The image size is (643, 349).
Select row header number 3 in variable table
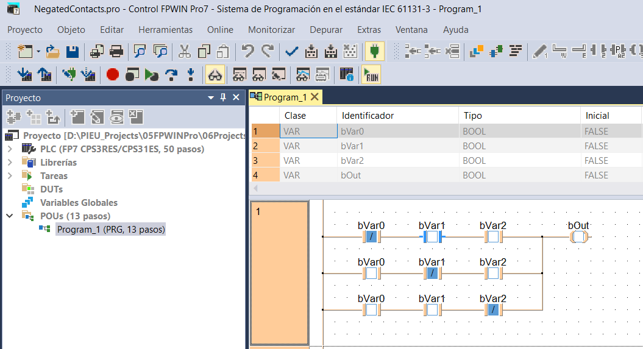265,161
